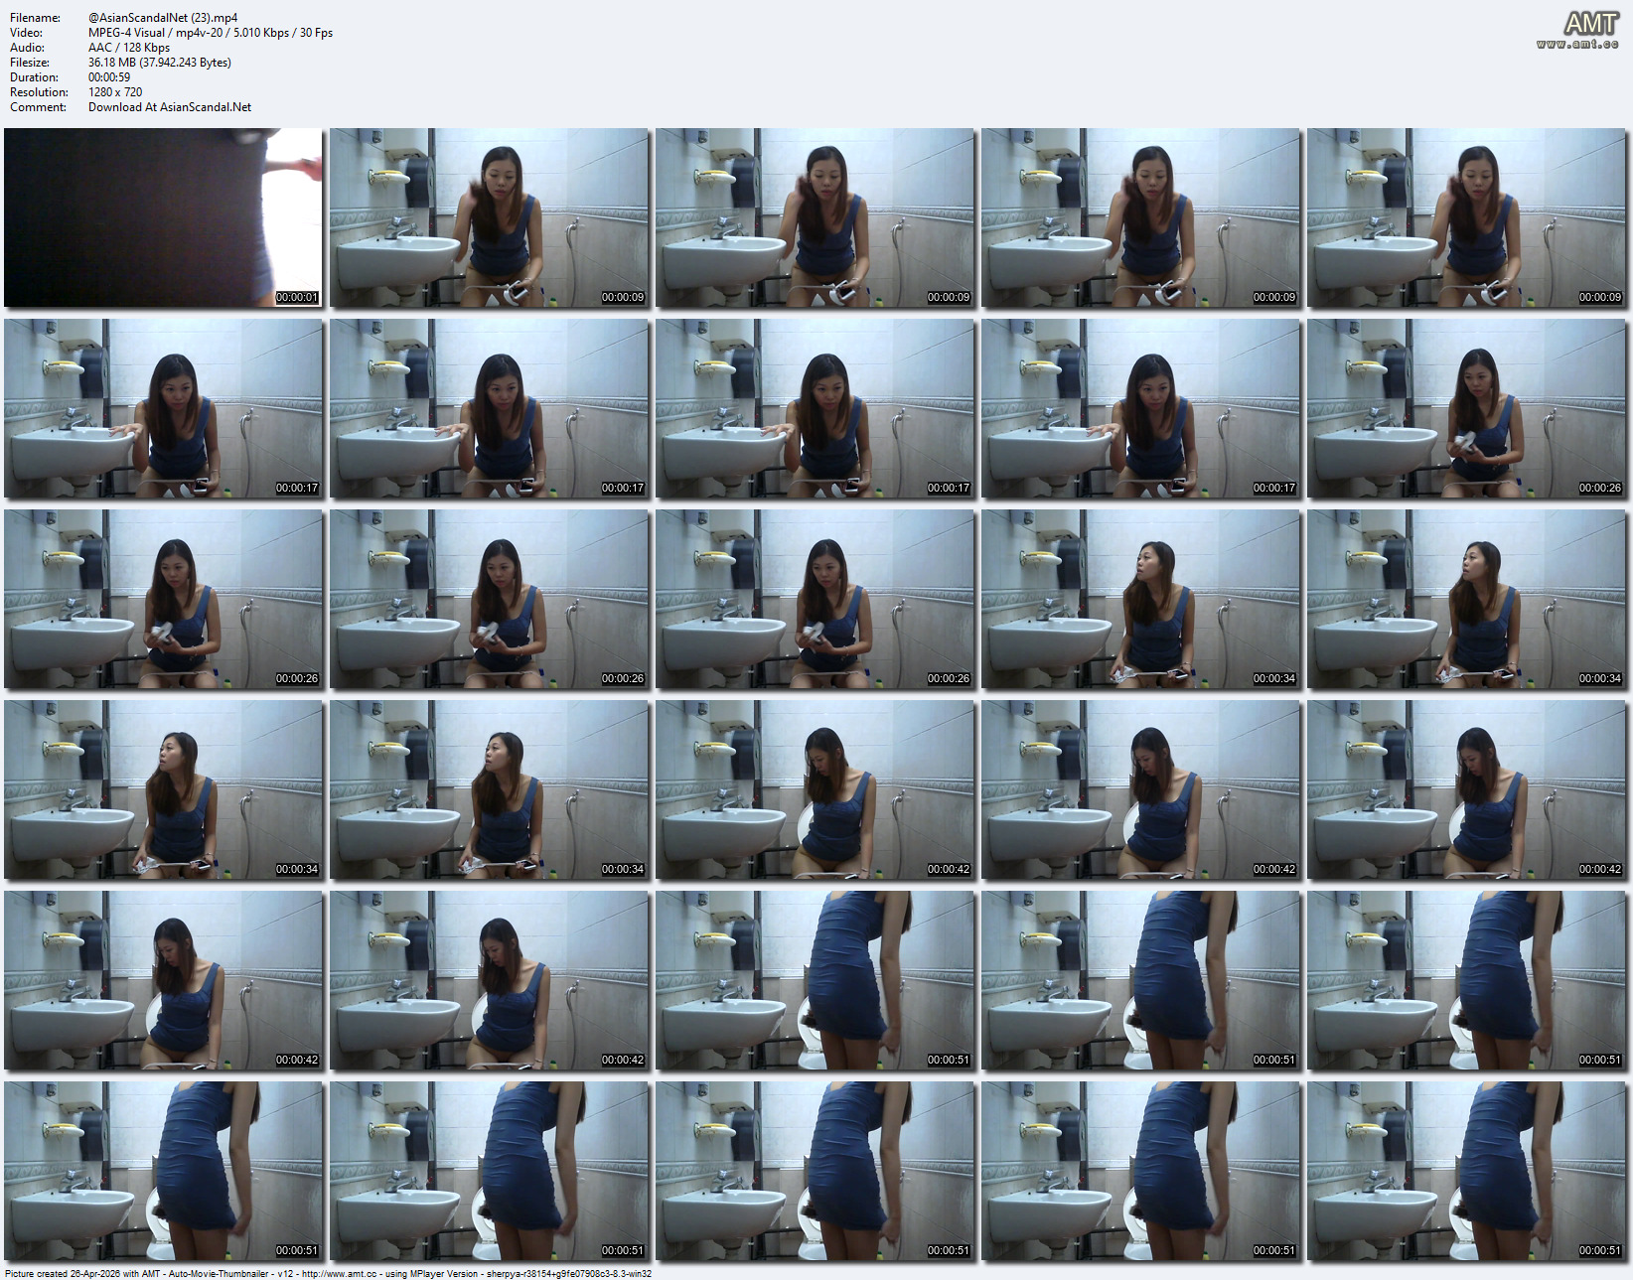The image size is (1633, 1280).
Task: Click the '36.18 MB' filesize value
Action: [112, 63]
